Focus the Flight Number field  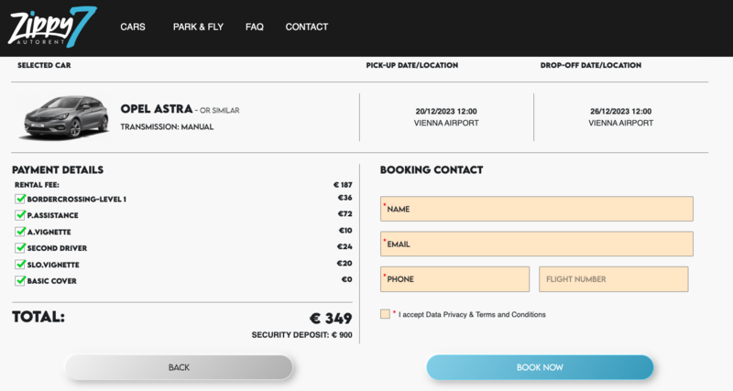coord(613,279)
